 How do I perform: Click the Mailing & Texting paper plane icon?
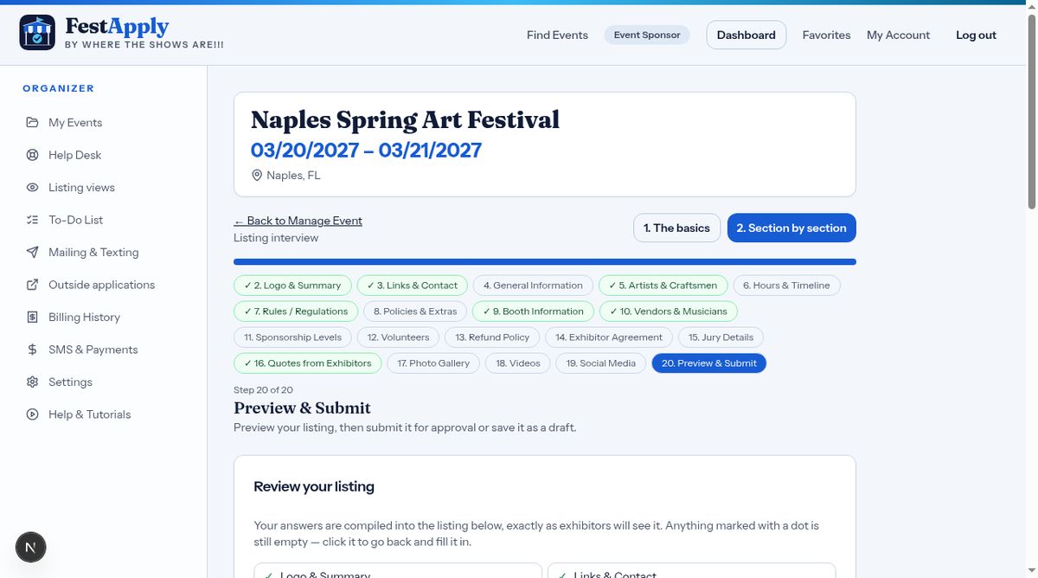(32, 252)
